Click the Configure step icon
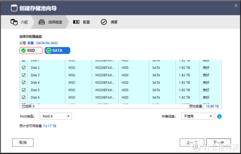The height and width of the screenshot is (154, 241). pyautogui.click(x=76, y=22)
